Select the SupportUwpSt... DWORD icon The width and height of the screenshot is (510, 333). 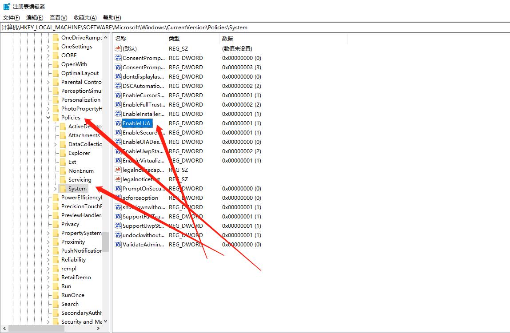click(x=118, y=226)
